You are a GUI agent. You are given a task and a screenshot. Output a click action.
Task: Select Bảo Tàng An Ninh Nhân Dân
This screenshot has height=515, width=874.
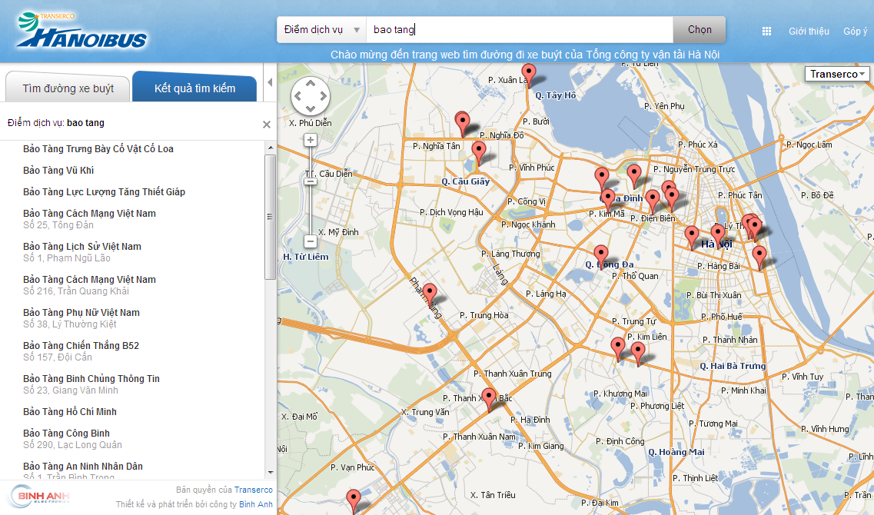coord(83,471)
